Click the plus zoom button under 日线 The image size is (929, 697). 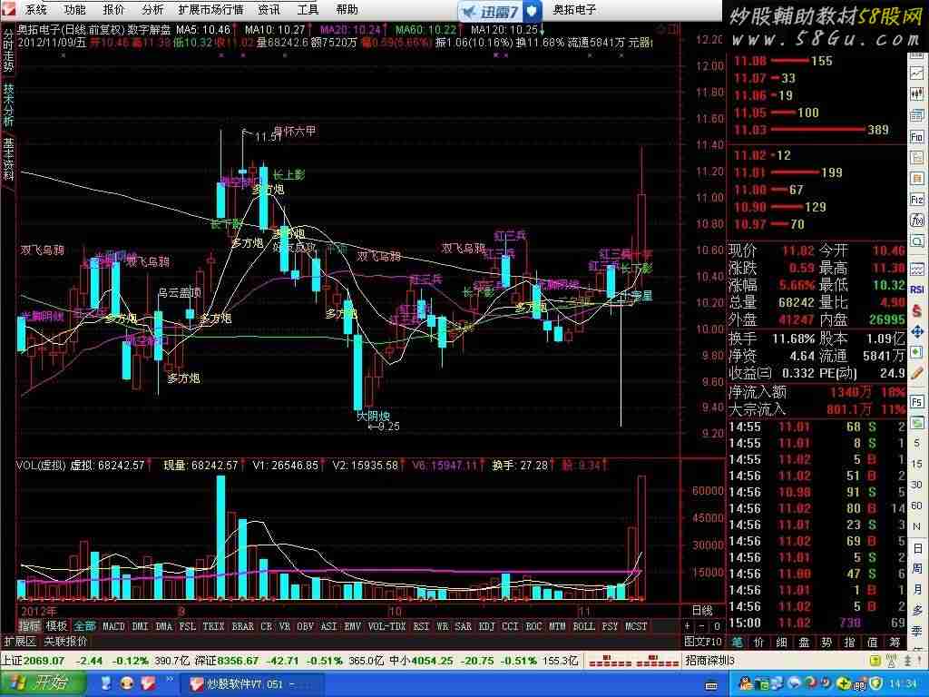(688, 626)
